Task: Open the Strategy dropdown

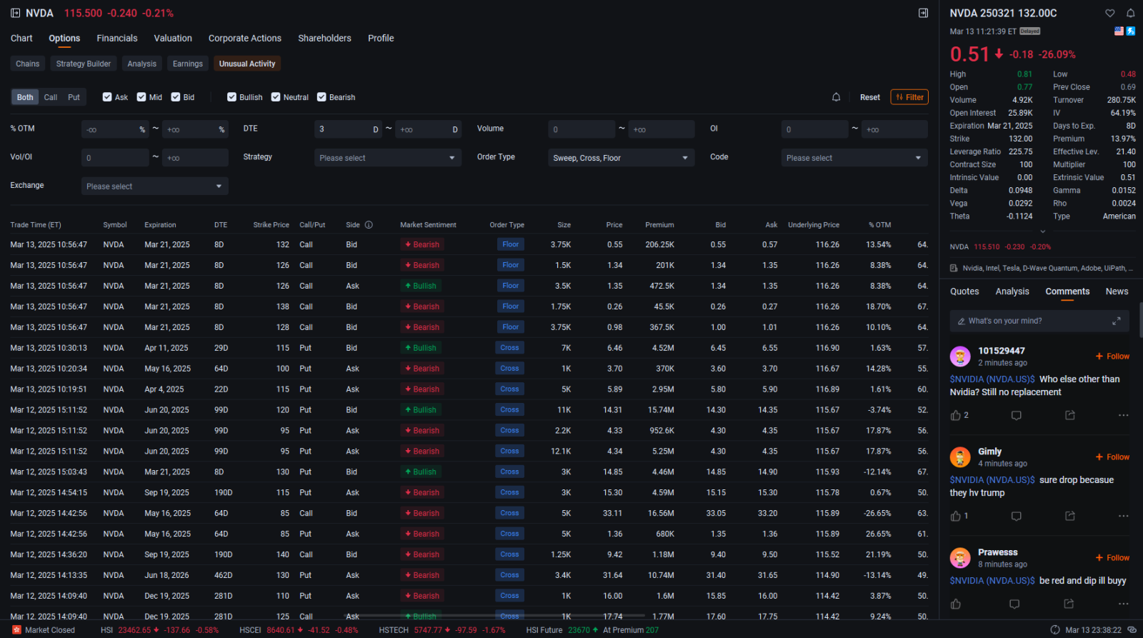Action: (388, 158)
